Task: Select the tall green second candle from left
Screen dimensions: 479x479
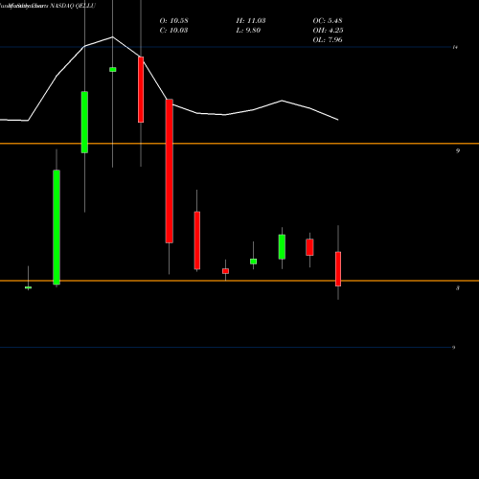Action: click(x=57, y=227)
